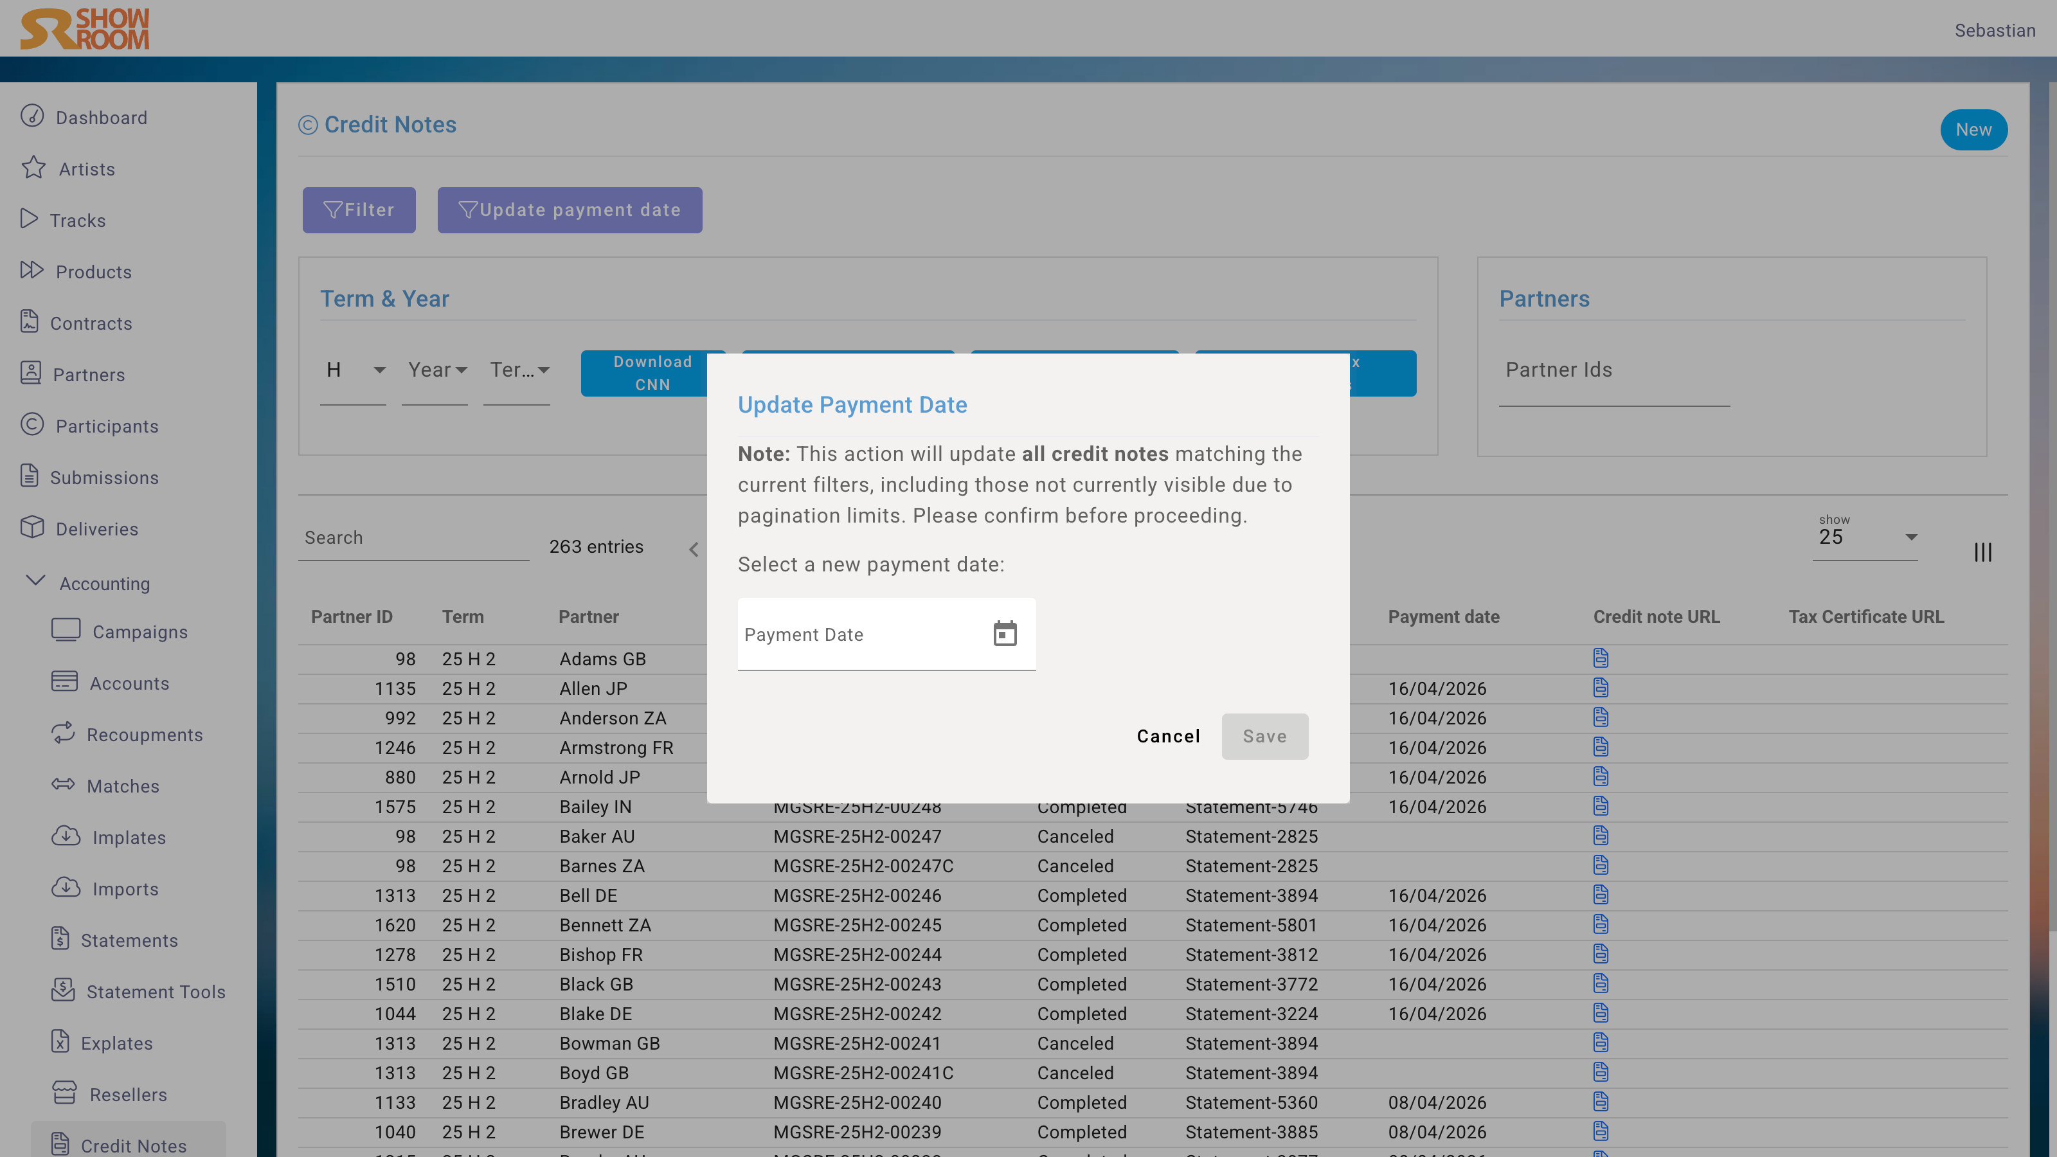Open the Year dropdown
2057x1157 pixels.
click(x=435, y=370)
